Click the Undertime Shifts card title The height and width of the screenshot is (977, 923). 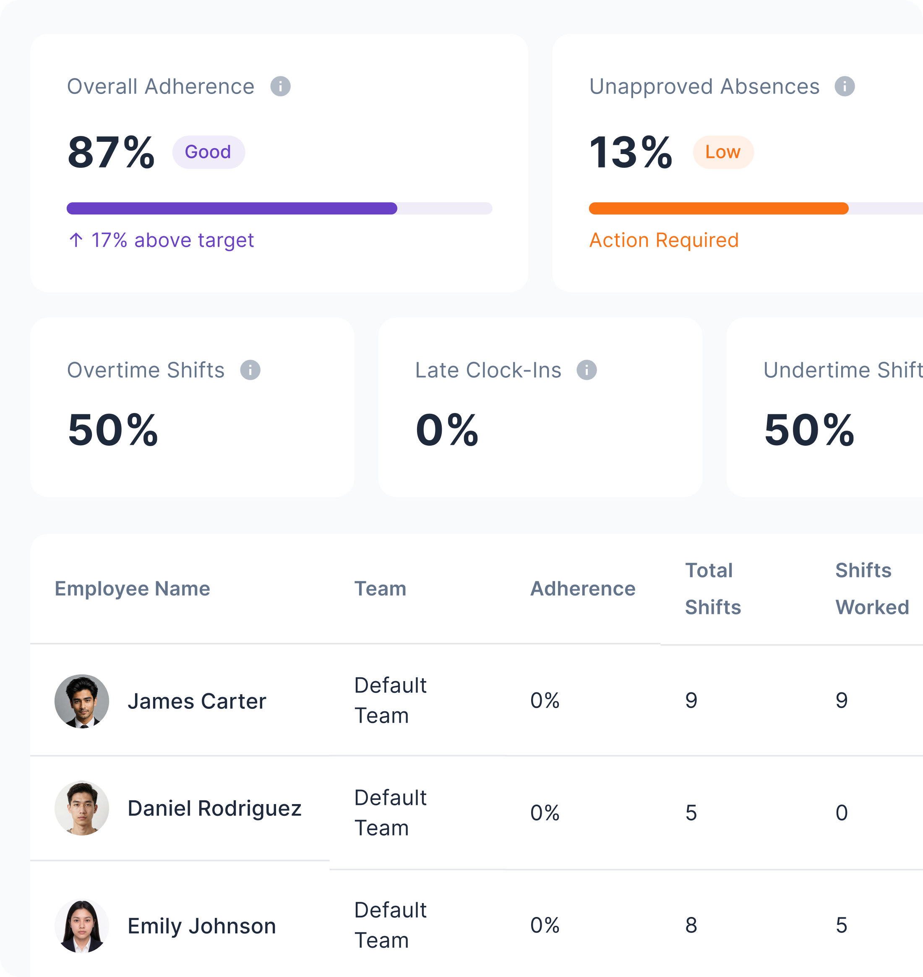tap(843, 370)
